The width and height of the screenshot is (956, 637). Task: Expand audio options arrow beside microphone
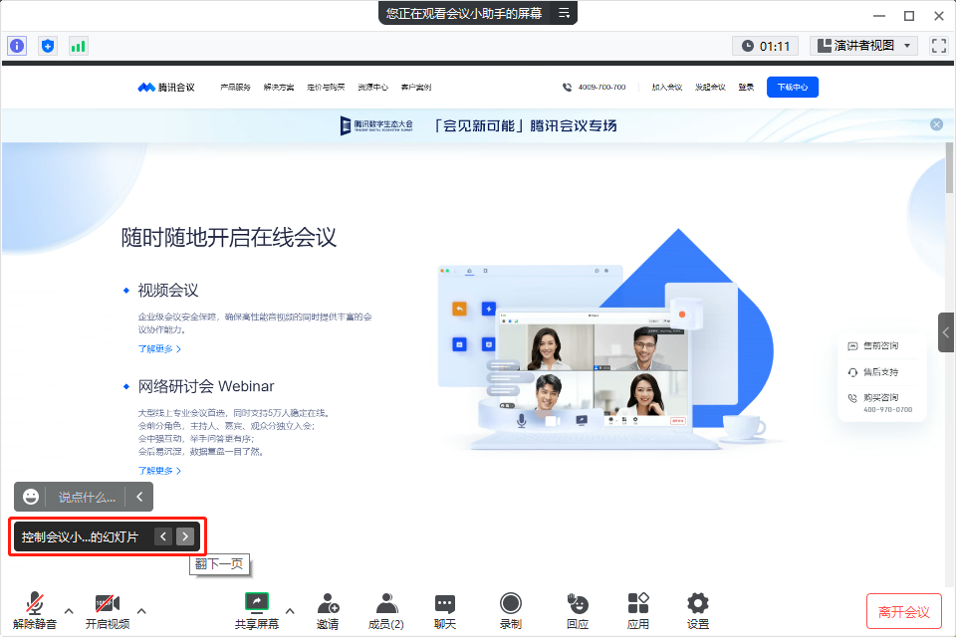tap(69, 610)
